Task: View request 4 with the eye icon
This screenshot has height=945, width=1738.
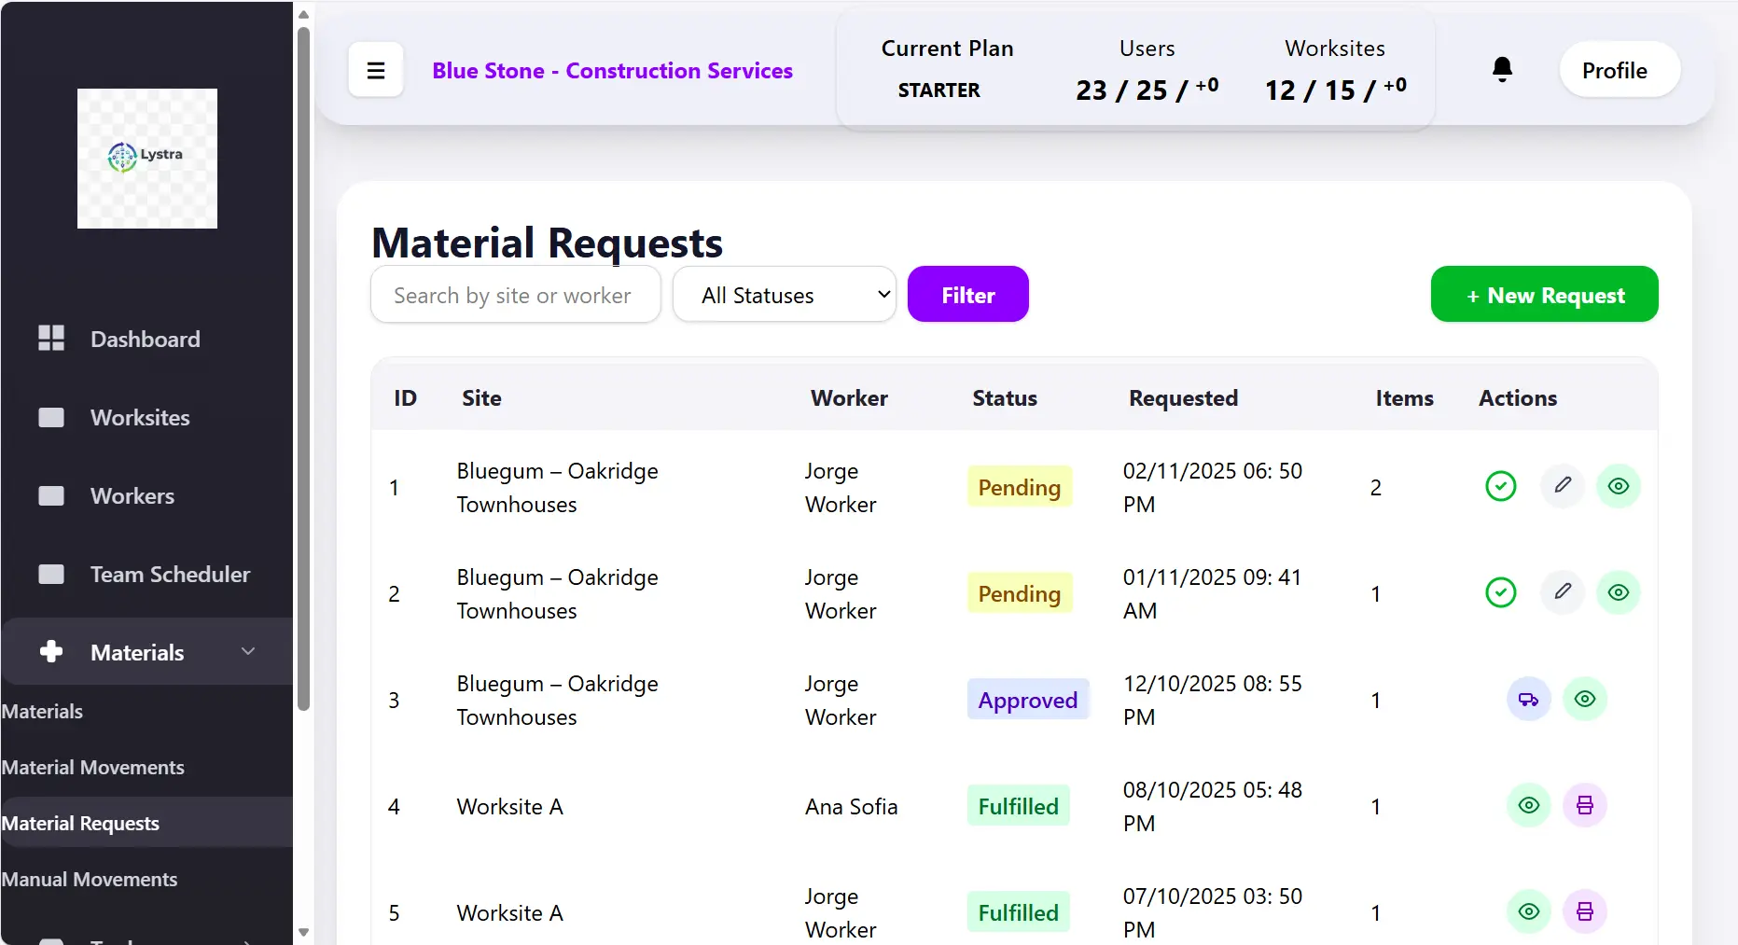Action: 1529,805
